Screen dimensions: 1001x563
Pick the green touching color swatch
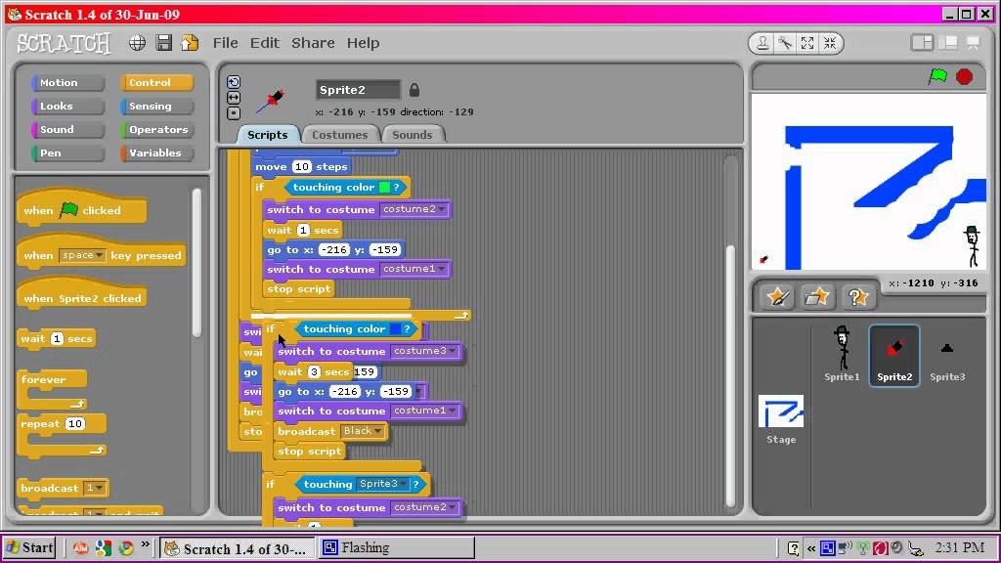(x=385, y=187)
